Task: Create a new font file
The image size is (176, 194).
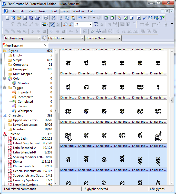Action: 7,18
